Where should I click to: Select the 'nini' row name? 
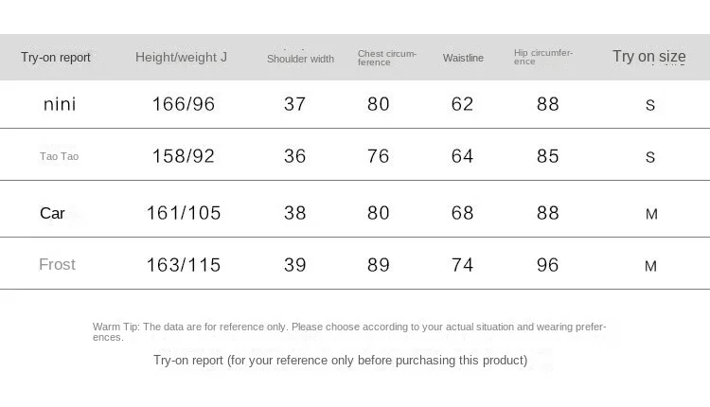(x=60, y=104)
